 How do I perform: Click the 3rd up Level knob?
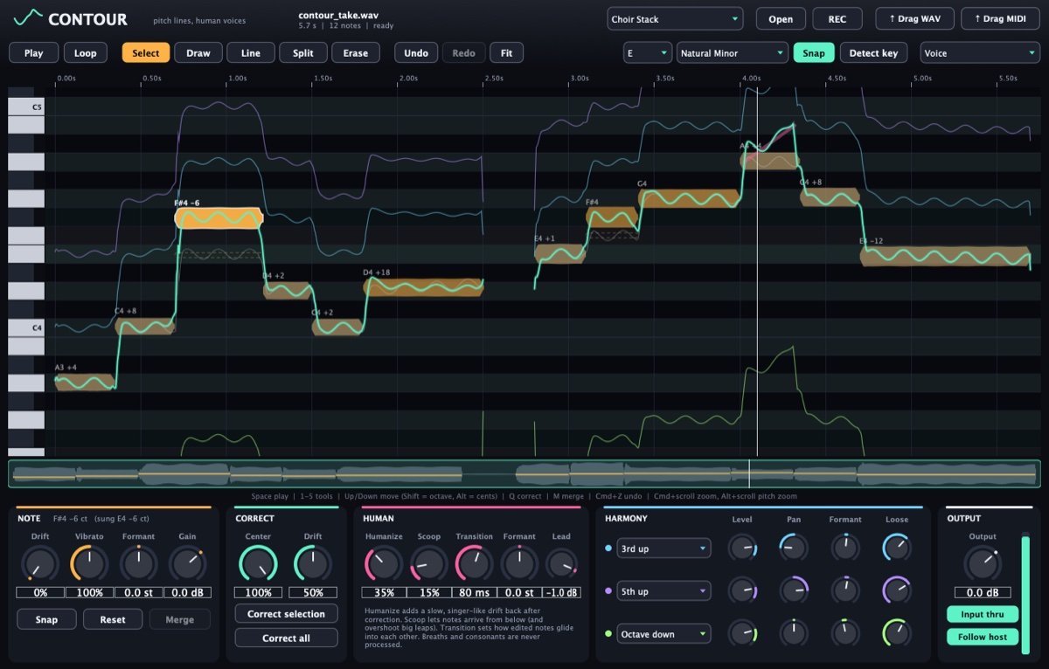coord(743,548)
